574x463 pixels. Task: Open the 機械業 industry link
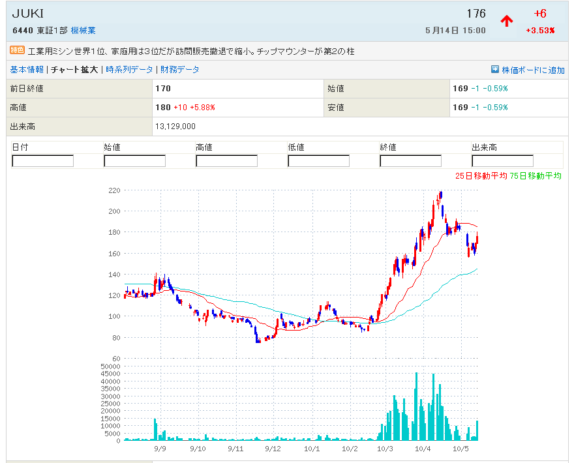point(83,31)
